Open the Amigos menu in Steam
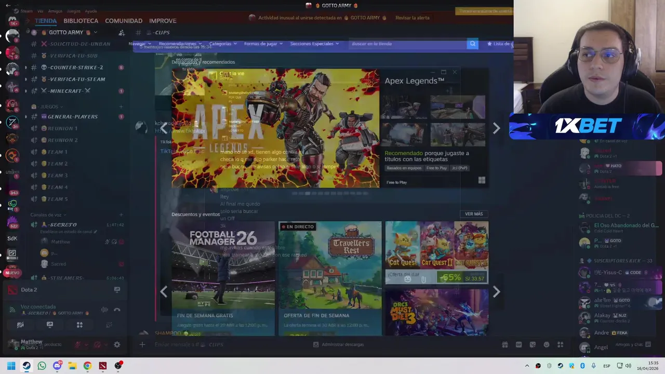Image resolution: width=665 pixels, height=374 pixels. click(x=55, y=11)
